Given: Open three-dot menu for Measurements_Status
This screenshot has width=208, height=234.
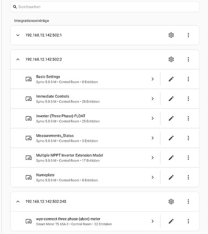Looking at the screenshot, I should click(188, 138).
